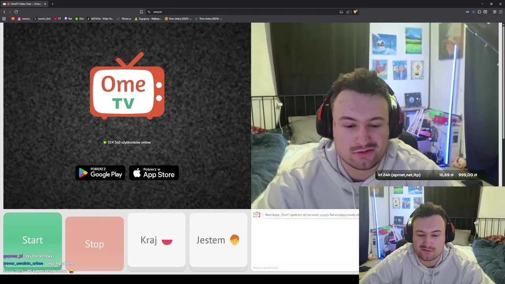Open the Filman.cc bookmark
Viewport: 505px width, 284px height.
point(124,19)
